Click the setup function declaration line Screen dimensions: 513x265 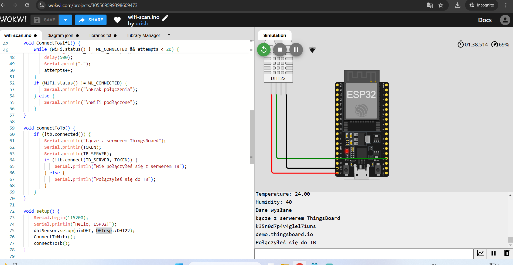point(42,211)
